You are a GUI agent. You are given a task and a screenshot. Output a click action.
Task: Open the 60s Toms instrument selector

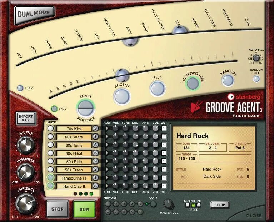click(x=74, y=145)
